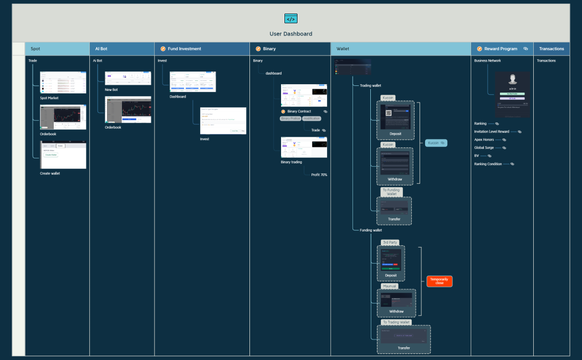The height and width of the screenshot is (360, 582).
Task: Open the Spot Market screenshot thumbnail
Action: (63, 82)
